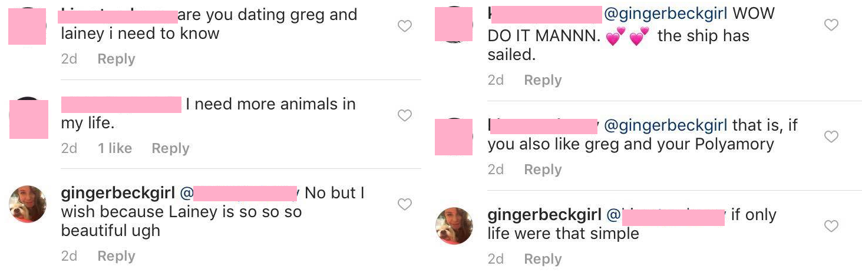The width and height of the screenshot is (862, 276).
Task: Like the "if only life were that simple" comment
Action: pos(831,226)
